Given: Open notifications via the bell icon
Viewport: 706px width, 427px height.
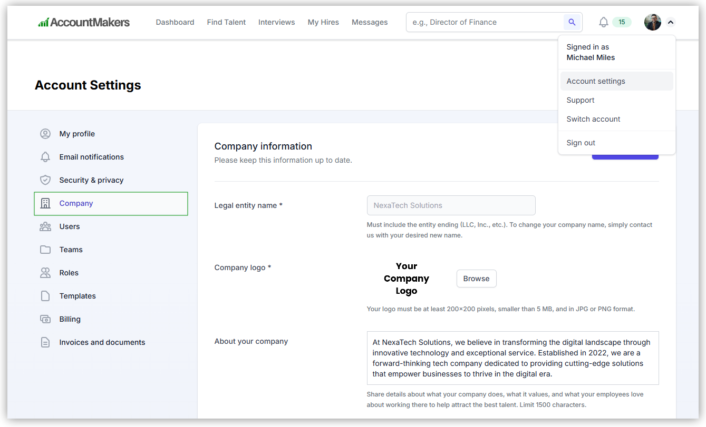Looking at the screenshot, I should pyautogui.click(x=603, y=22).
